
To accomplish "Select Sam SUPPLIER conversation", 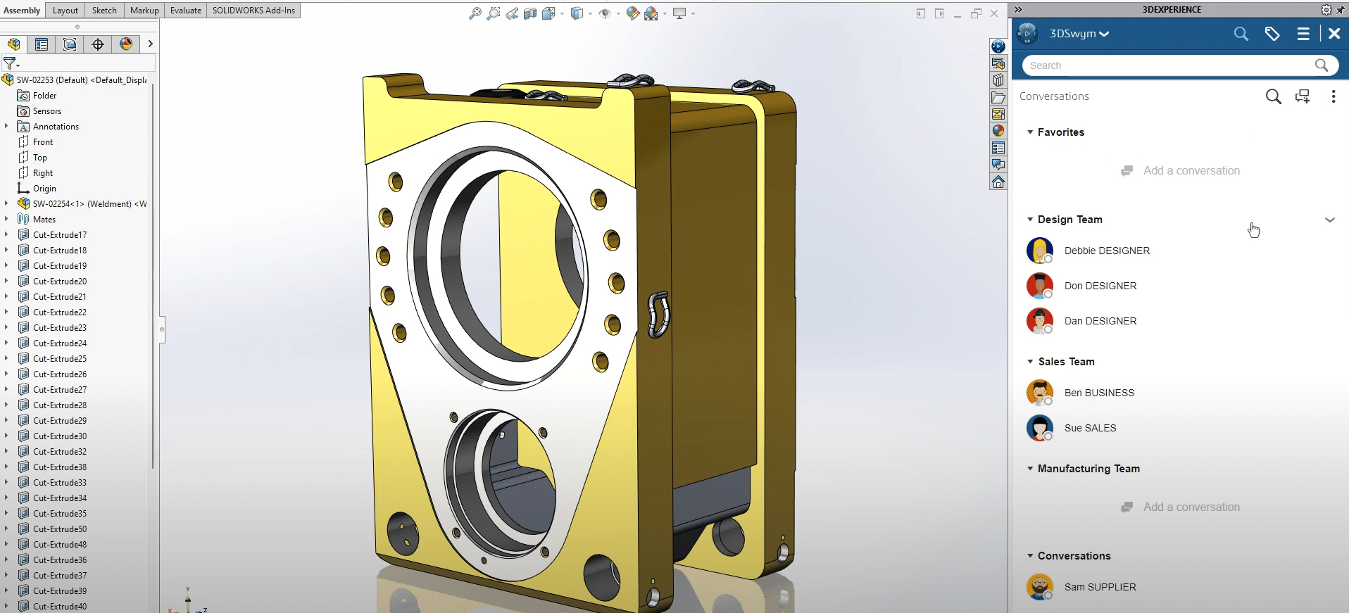I will 1100,587.
